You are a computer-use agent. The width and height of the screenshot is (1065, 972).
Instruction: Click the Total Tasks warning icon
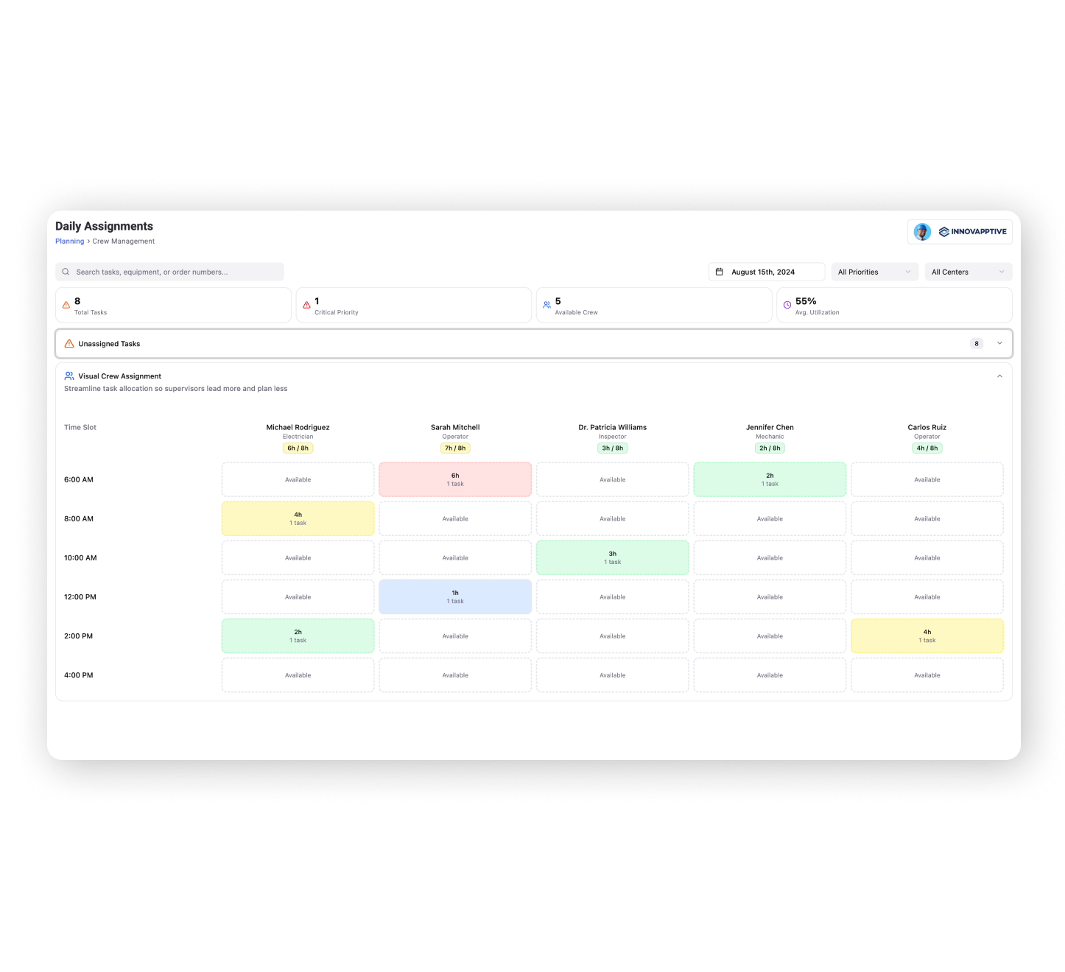coord(66,305)
